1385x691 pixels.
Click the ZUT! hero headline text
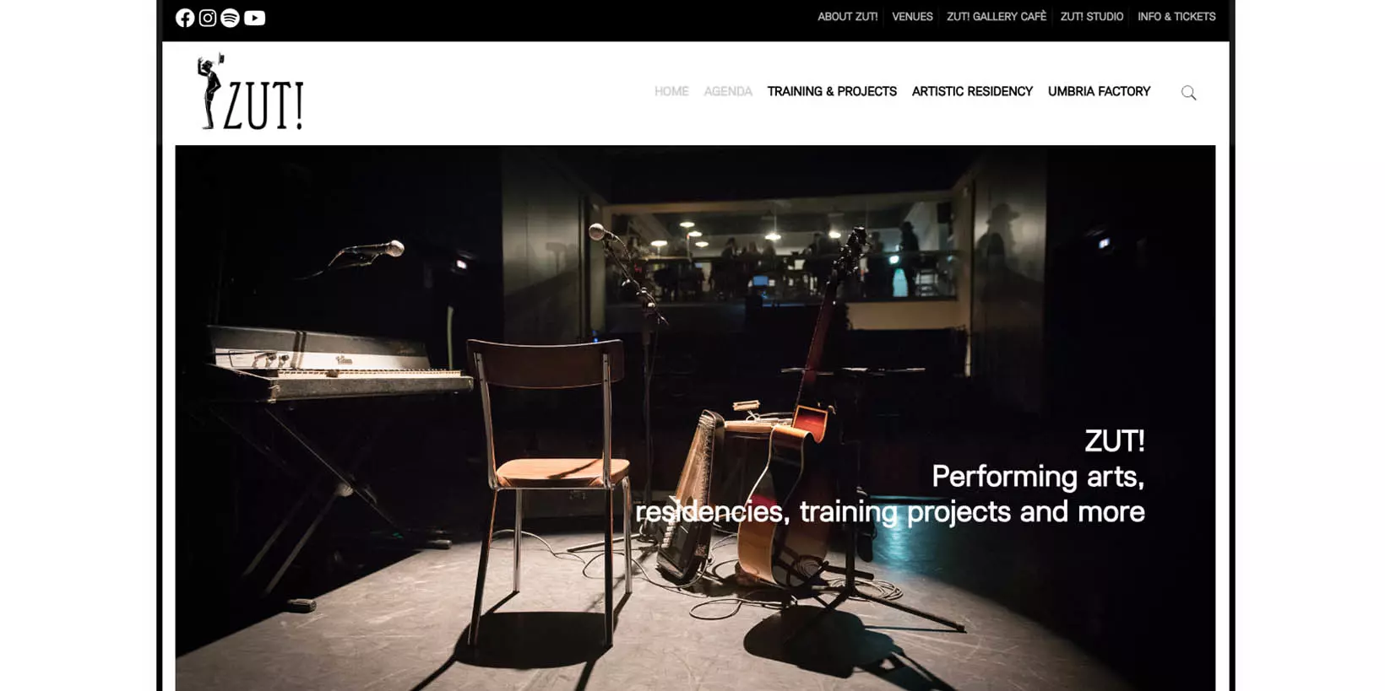[x=1115, y=440]
